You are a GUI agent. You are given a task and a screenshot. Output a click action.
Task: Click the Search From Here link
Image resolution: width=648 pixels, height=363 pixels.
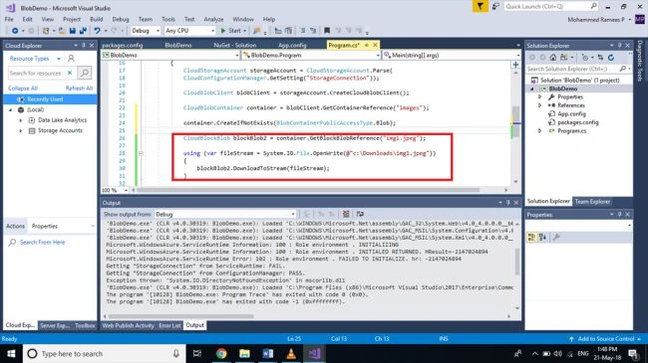(43, 242)
